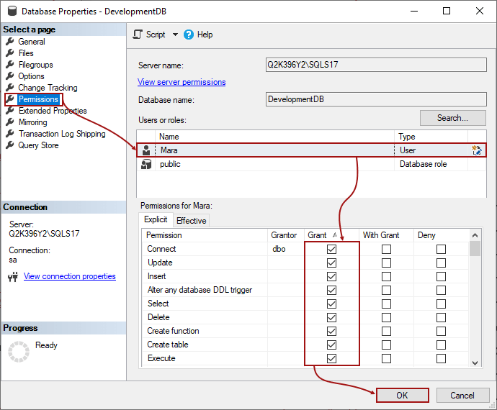Open the Files page
This screenshot has height=410, width=497.
coord(26,53)
